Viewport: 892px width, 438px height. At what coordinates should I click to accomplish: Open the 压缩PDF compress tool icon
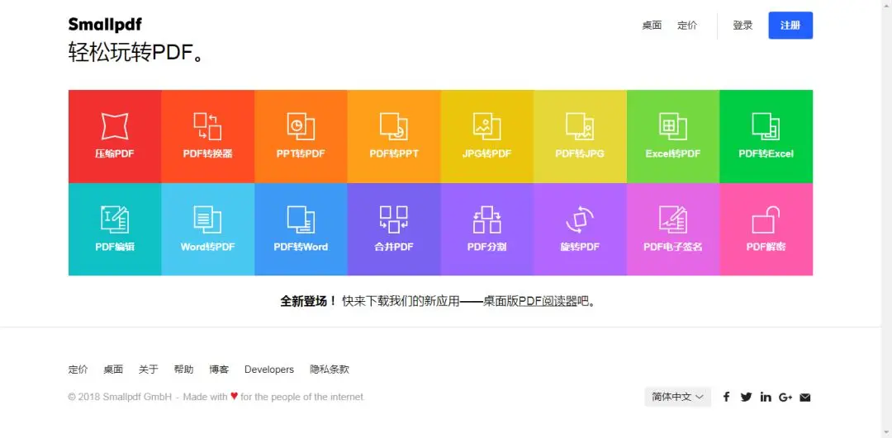115,126
